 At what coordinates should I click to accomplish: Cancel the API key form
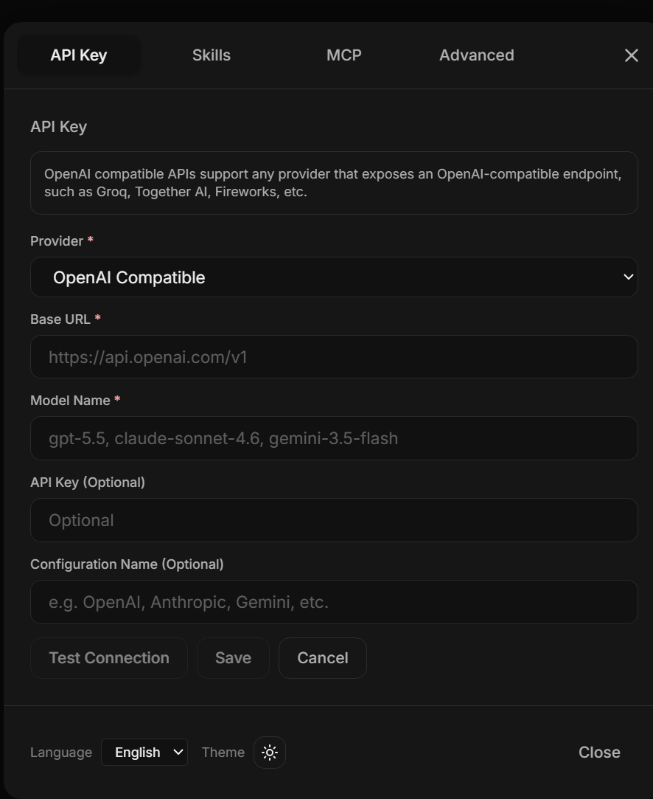tap(323, 658)
